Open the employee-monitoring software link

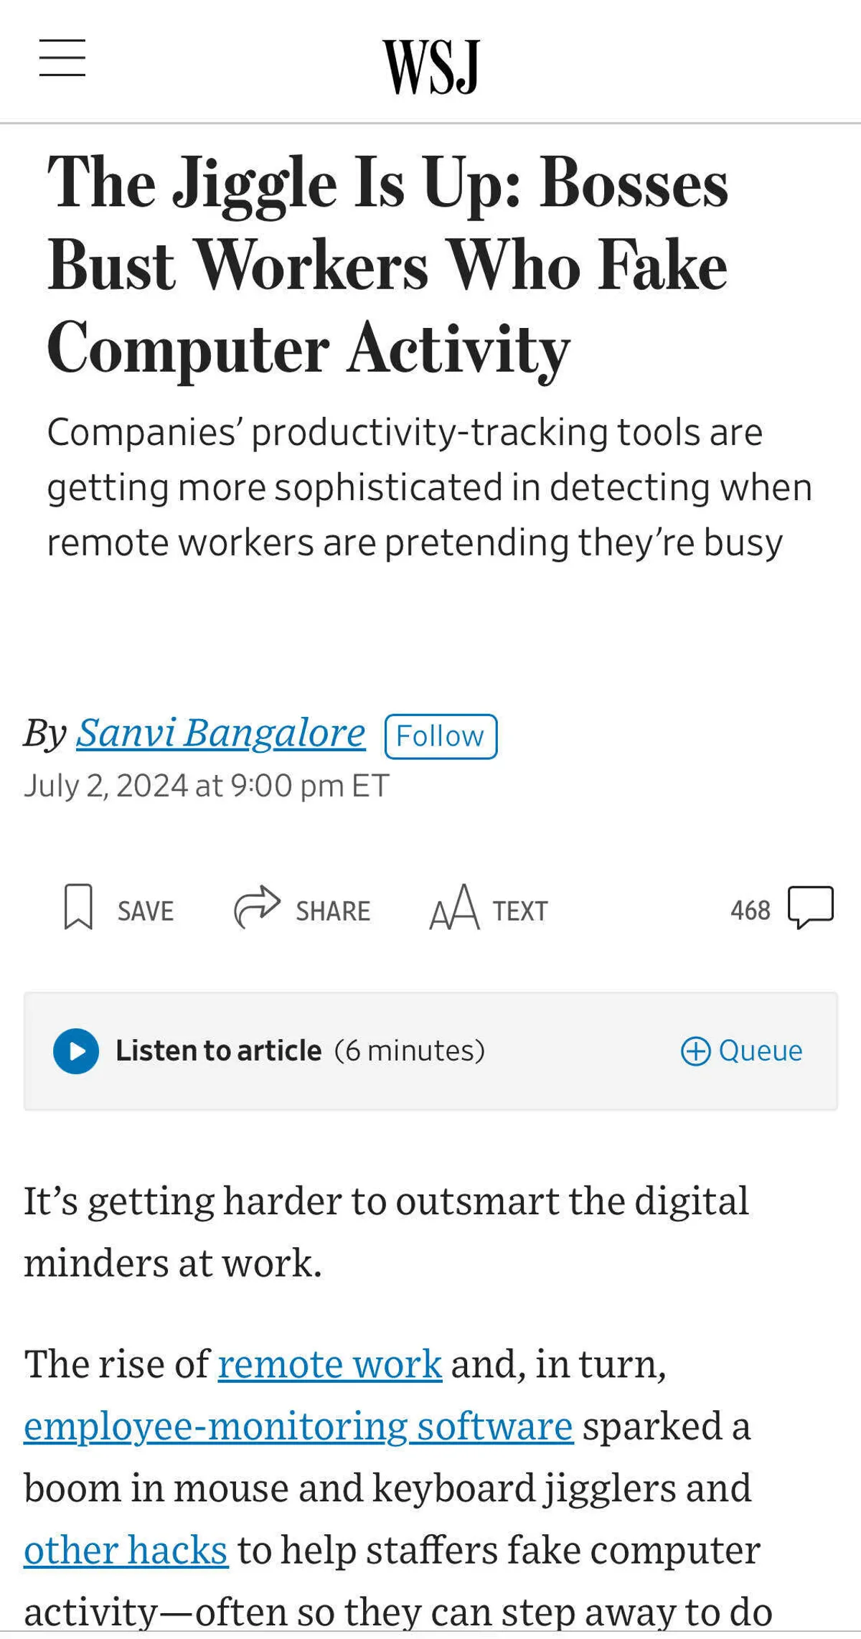pos(298,1426)
